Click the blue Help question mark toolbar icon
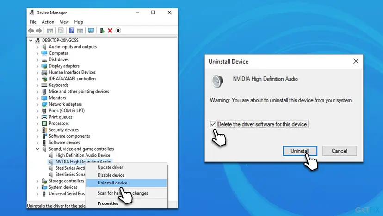Image resolution: width=383 pixels, height=216 pixels. [x=72, y=31]
